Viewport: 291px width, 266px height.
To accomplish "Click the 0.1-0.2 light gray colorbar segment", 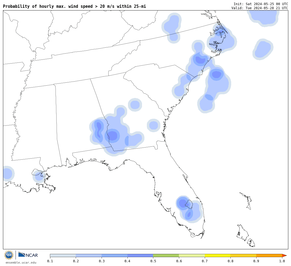I will tap(63, 255).
